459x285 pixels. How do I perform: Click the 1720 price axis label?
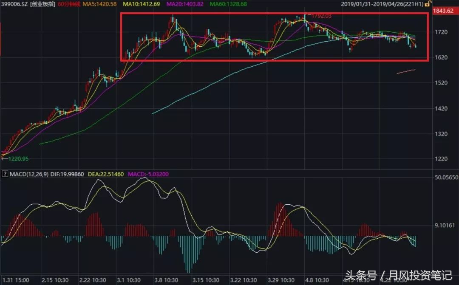click(441, 32)
